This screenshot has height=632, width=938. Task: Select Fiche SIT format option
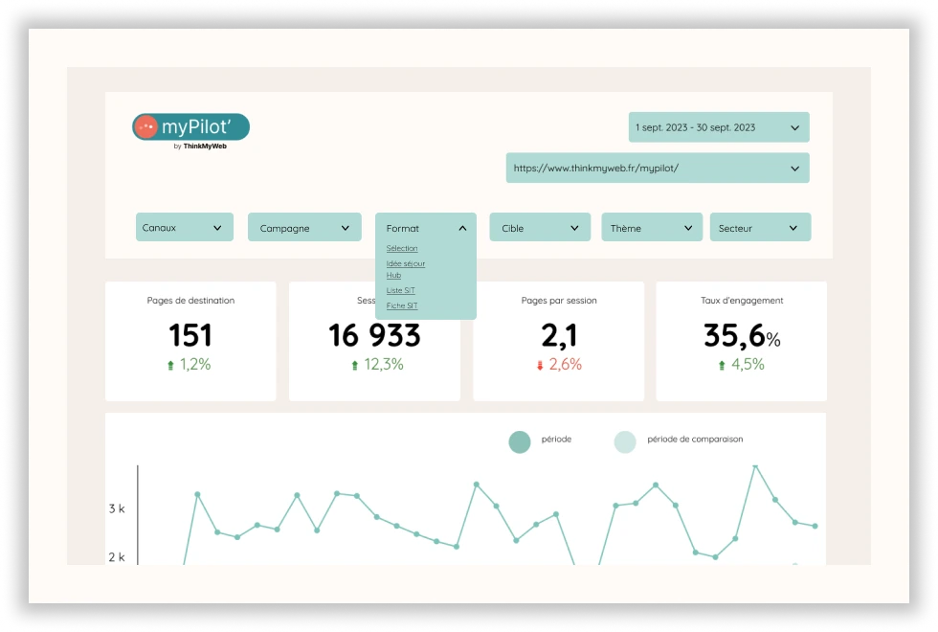pyautogui.click(x=402, y=306)
